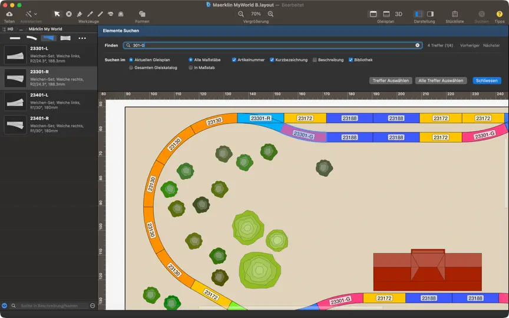Select the cyan 23301-R track on layout
The width and height of the screenshot is (509, 318).
click(x=260, y=118)
